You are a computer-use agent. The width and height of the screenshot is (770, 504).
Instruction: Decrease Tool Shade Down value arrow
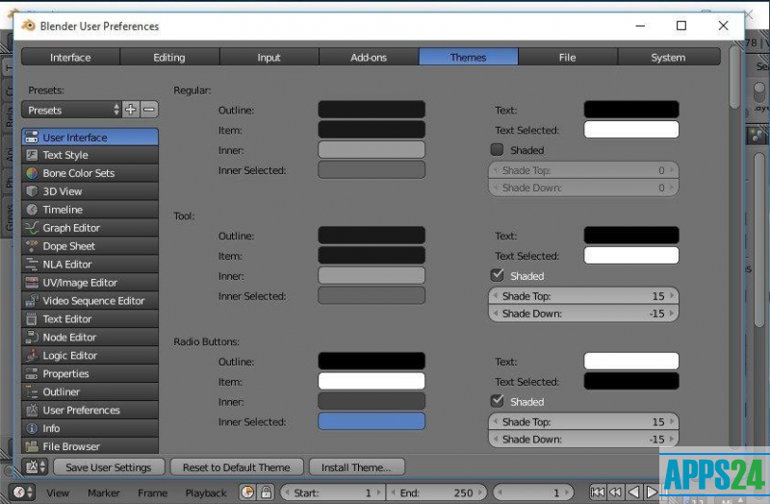tap(496, 314)
